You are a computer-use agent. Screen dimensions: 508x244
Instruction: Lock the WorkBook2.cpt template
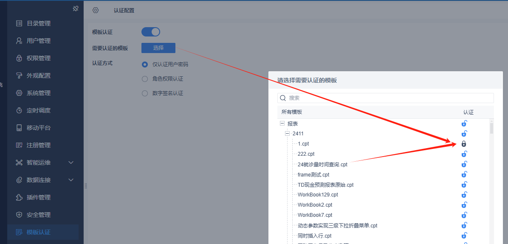[464, 205]
